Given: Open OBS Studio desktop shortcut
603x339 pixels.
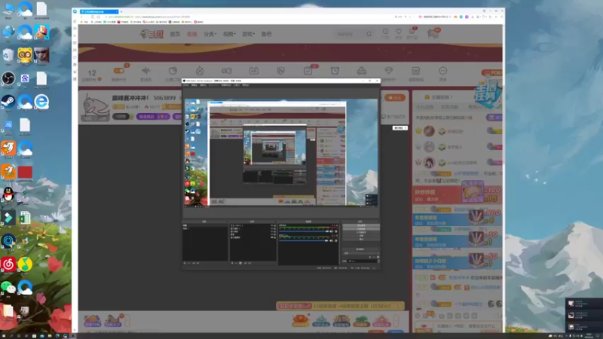Looking at the screenshot, I should click(x=8, y=79).
